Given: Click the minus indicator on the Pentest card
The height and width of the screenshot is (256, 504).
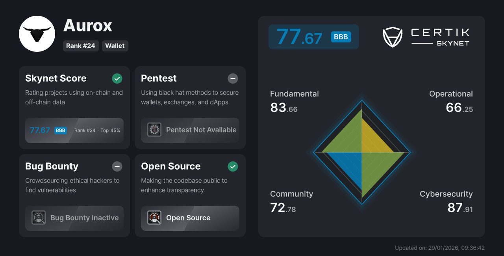Looking at the screenshot, I should pyautogui.click(x=233, y=79).
